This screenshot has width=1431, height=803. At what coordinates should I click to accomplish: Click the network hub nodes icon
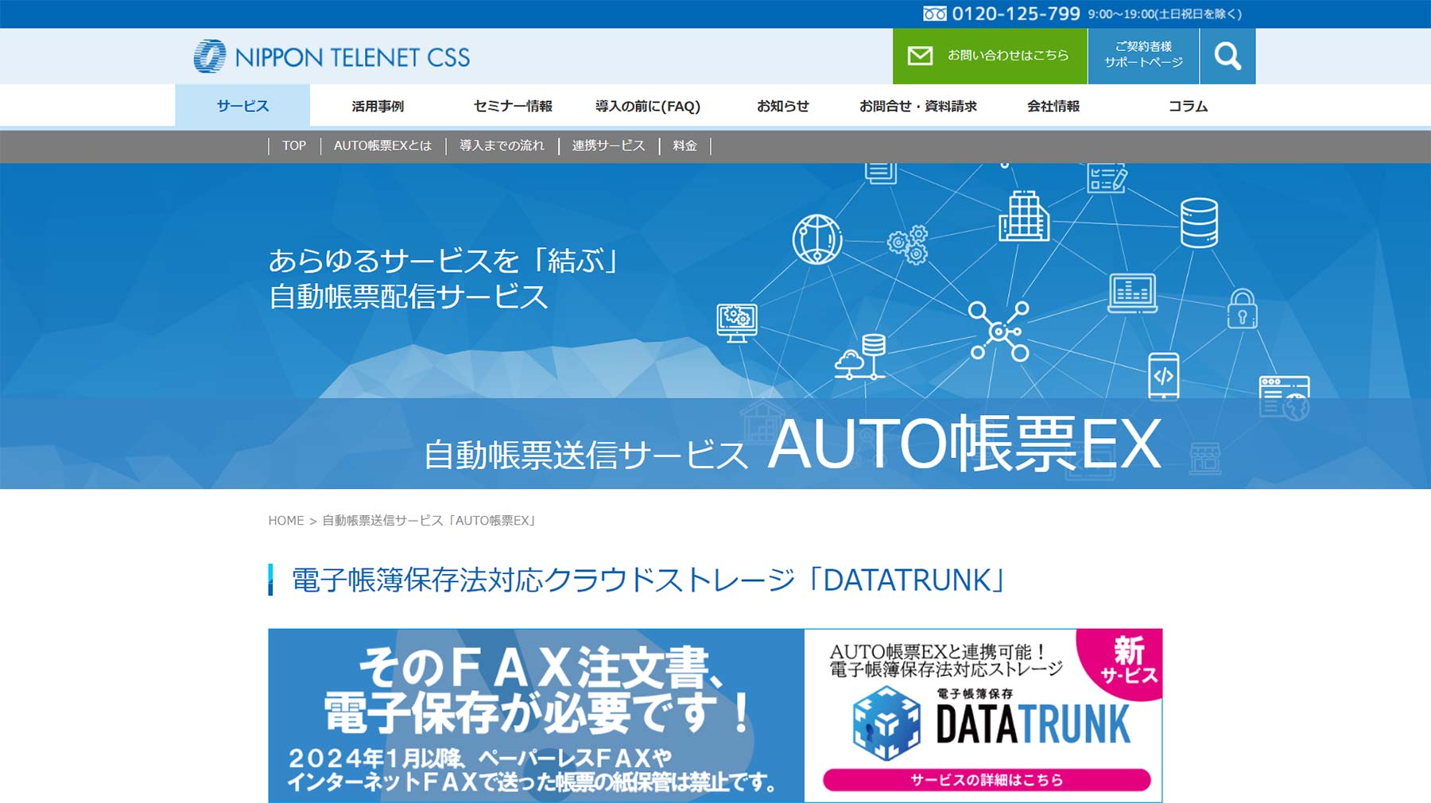tap(999, 331)
